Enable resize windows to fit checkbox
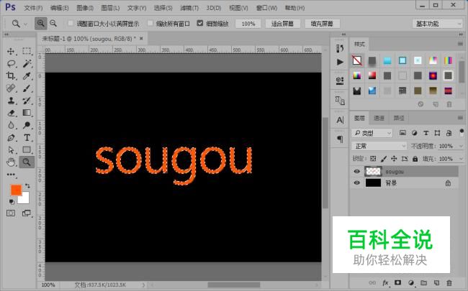Viewport: 468px width, 291px height. [x=71, y=23]
